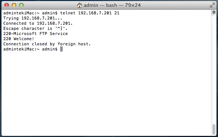Click the home folder proxy icon in title bar
This screenshot has height=137, width=218.
[79, 5]
